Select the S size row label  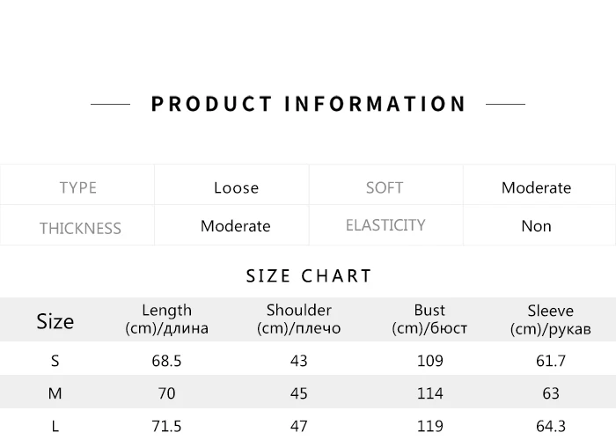(55, 361)
